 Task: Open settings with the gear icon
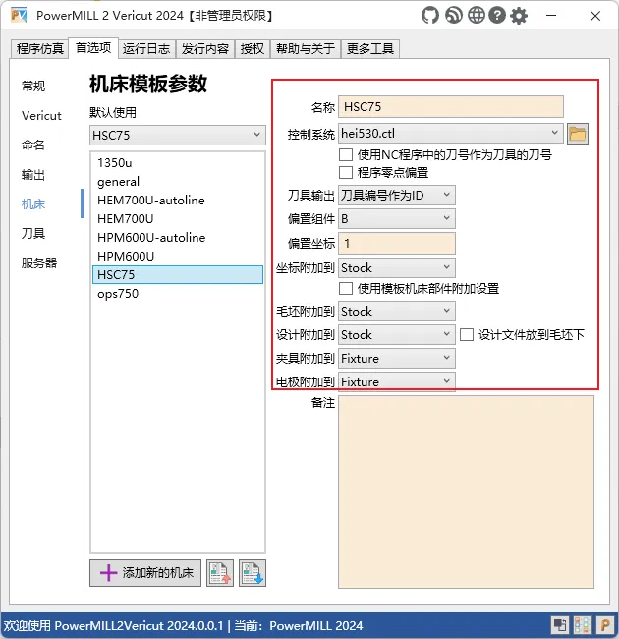click(519, 16)
